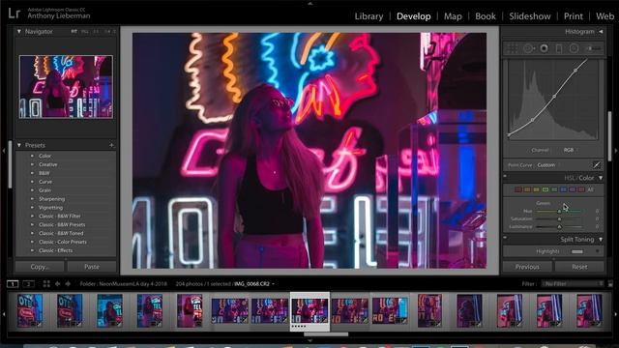This screenshot has height=348, width=619.
Task: Toggle second window button 2
Action: click(x=28, y=283)
